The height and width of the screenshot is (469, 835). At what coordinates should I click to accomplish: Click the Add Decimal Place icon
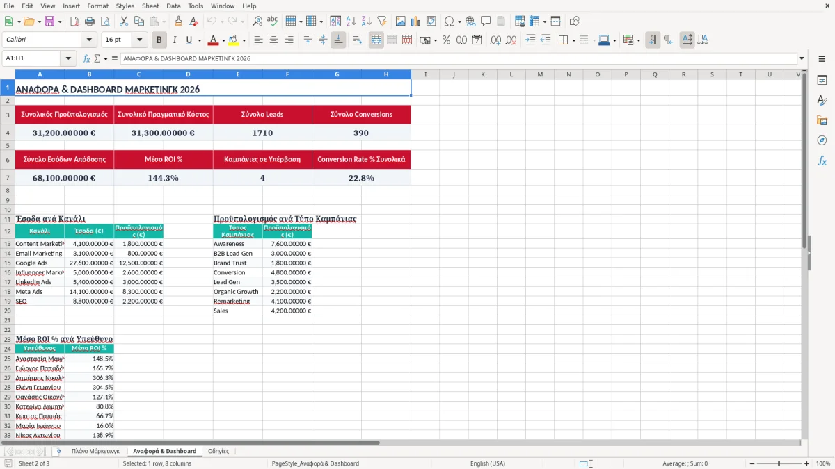coord(495,40)
